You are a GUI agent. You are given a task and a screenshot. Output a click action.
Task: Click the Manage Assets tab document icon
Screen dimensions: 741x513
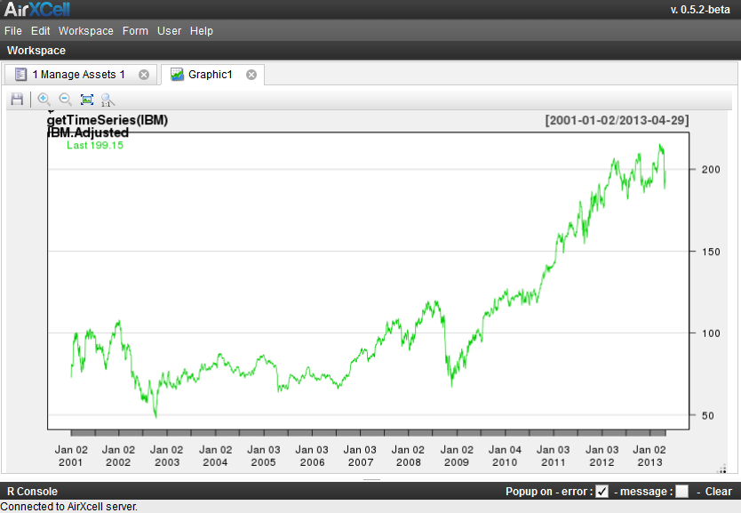coord(20,74)
